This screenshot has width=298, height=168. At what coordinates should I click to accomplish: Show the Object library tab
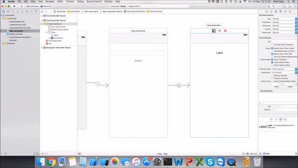[281, 119]
